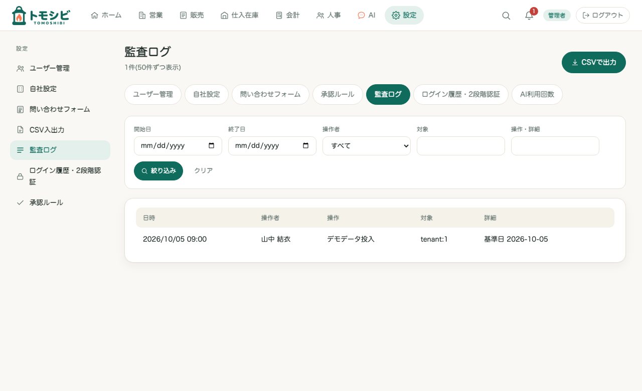Switch to 問い合わせフォーム tab
Screen dimensions: 642x391
click(x=270, y=94)
